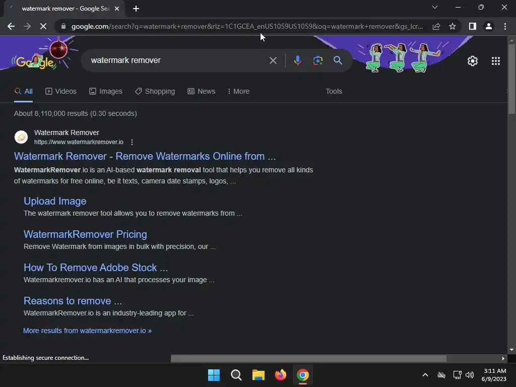Open the Google apps grid
The width and height of the screenshot is (516, 387).
[496, 61]
